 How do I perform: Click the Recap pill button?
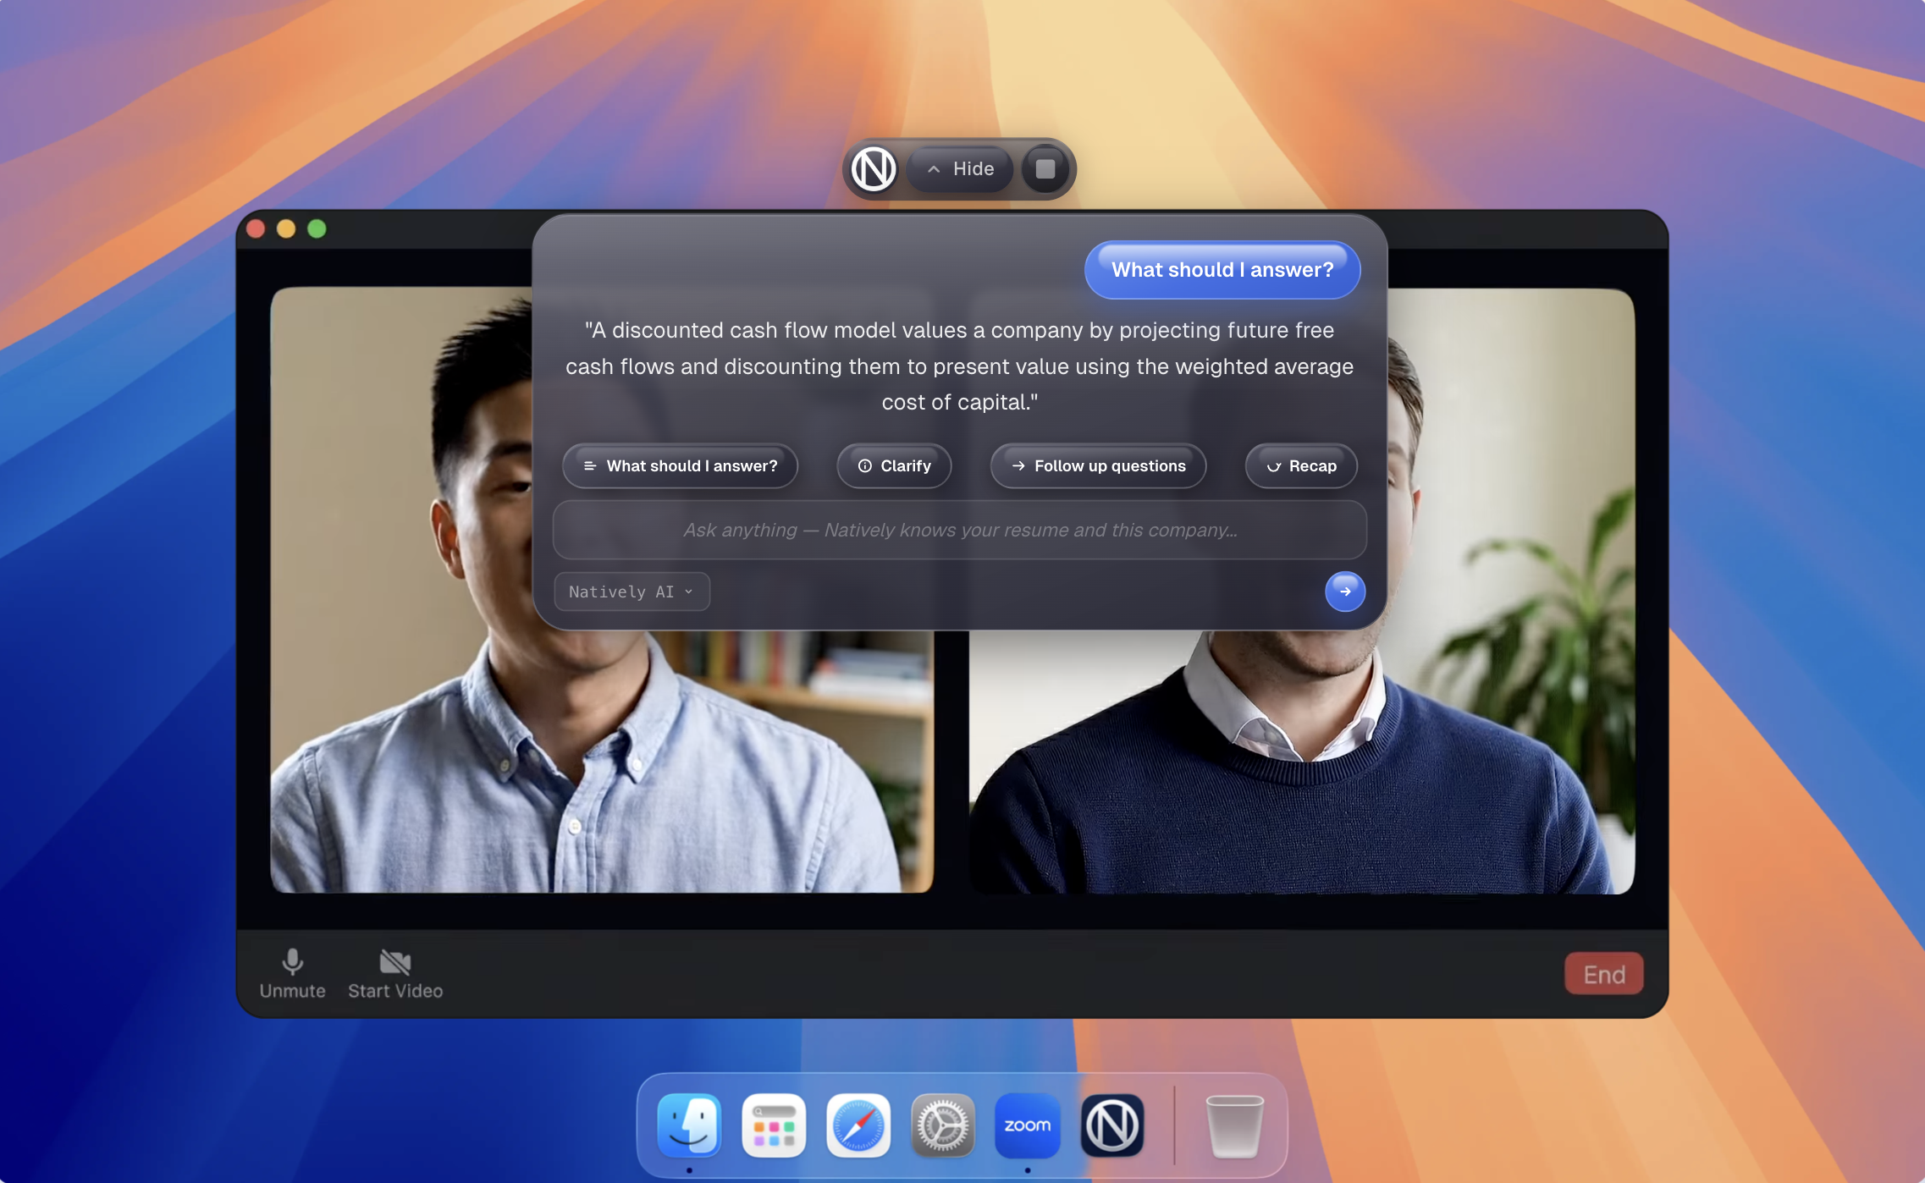click(1301, 466)
